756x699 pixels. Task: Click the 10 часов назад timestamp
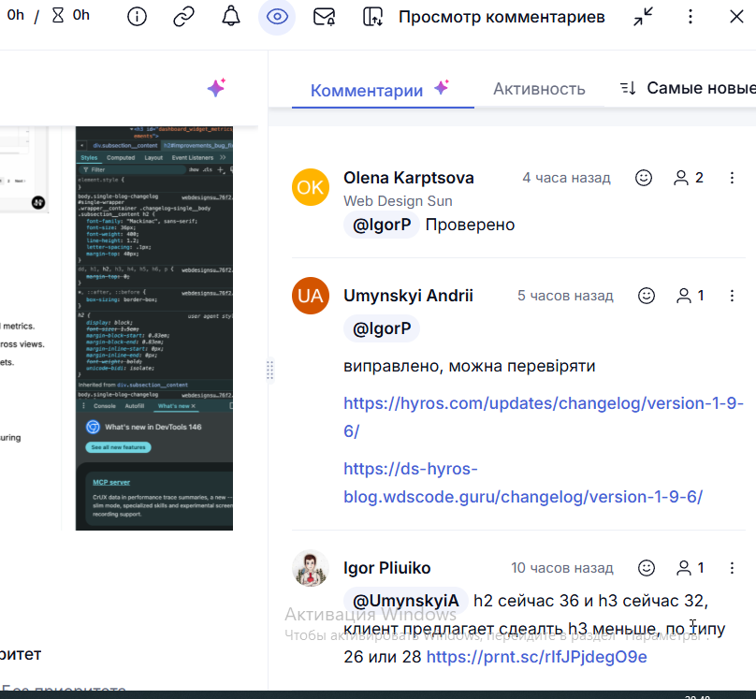(562, 568)
